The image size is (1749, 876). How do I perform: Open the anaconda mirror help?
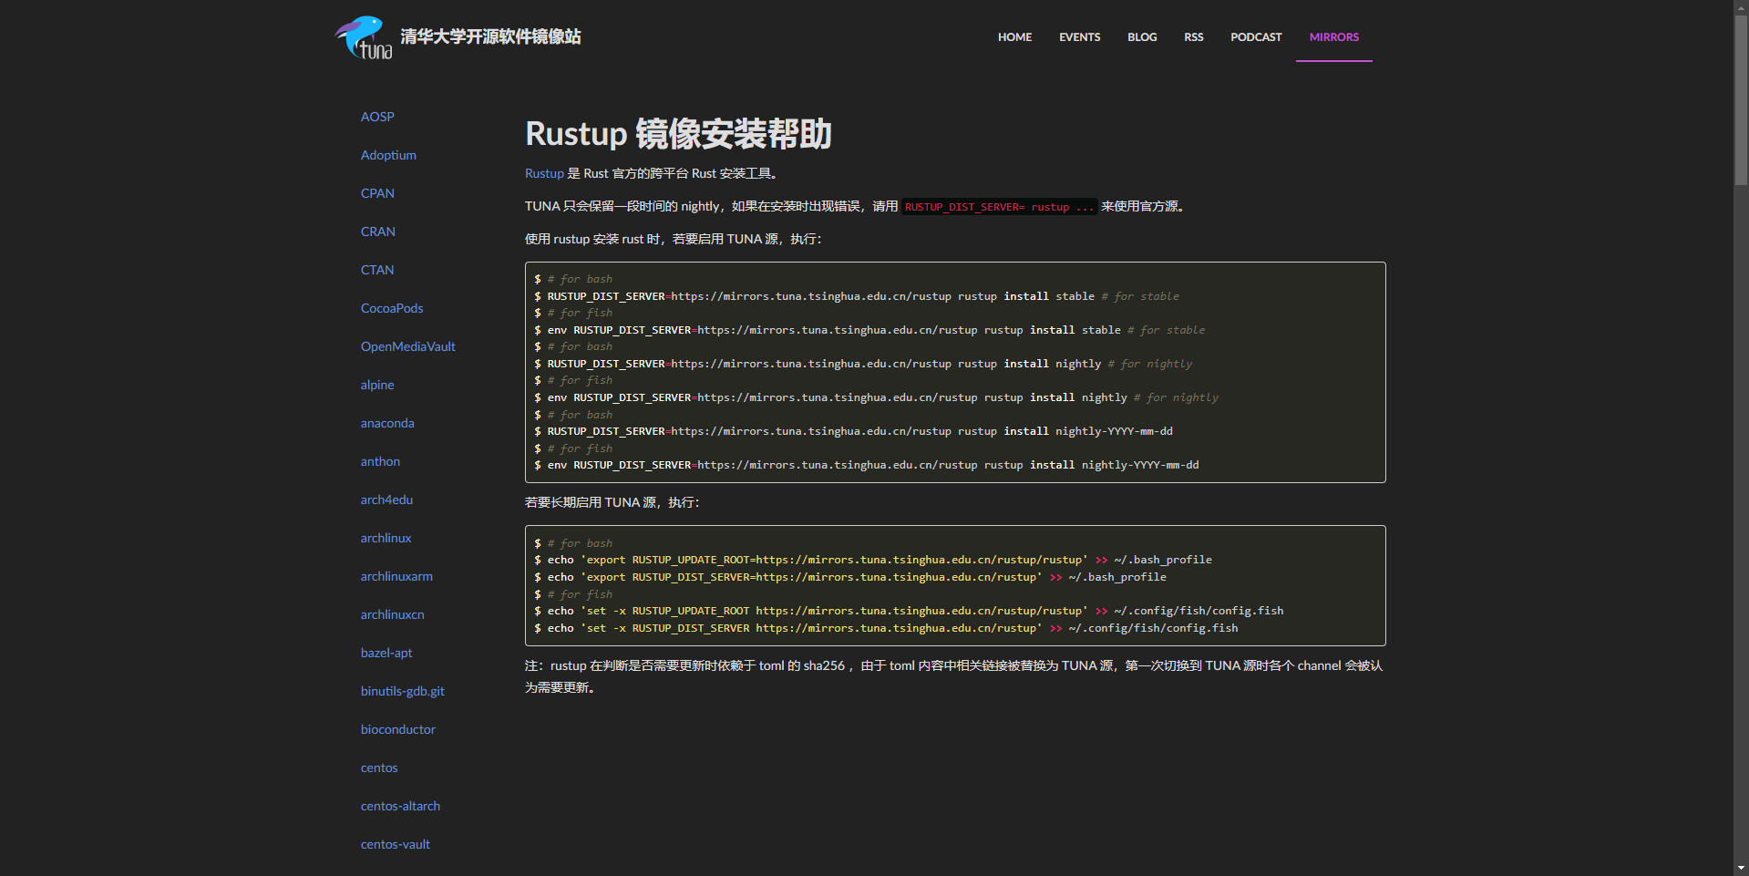[x=387, y=423]
